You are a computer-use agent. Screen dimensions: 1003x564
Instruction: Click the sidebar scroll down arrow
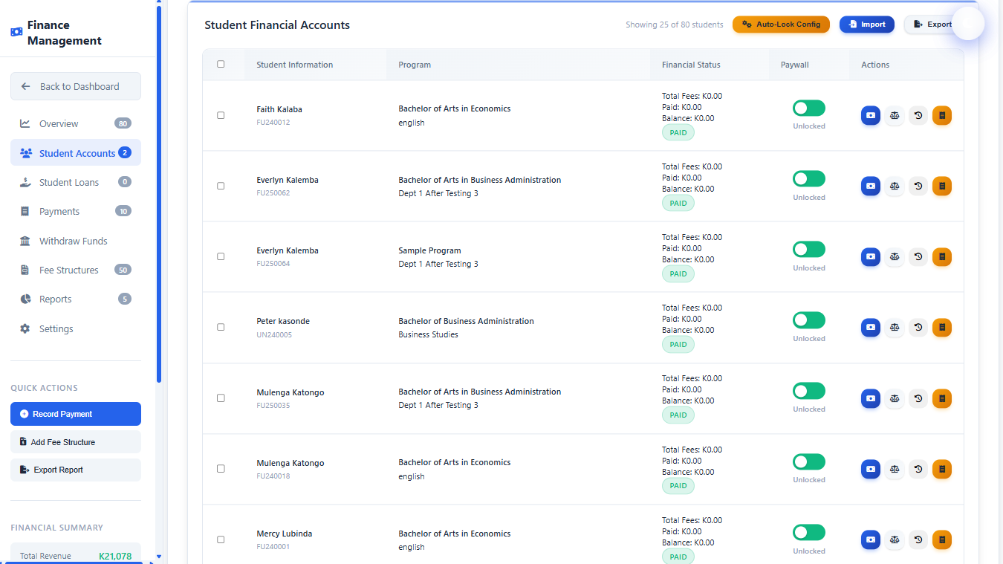point(158,556)
